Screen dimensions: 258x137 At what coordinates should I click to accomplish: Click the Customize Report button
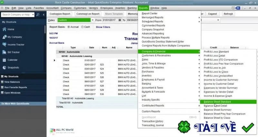click(60, 14)
